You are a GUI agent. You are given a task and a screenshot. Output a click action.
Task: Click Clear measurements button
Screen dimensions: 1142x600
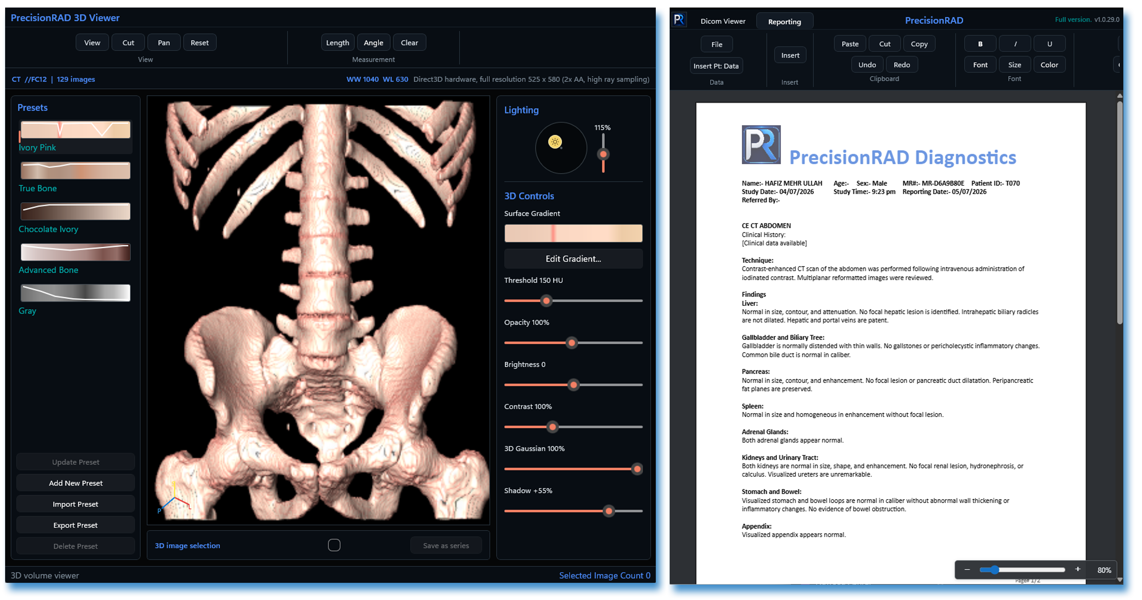point(409,42)
